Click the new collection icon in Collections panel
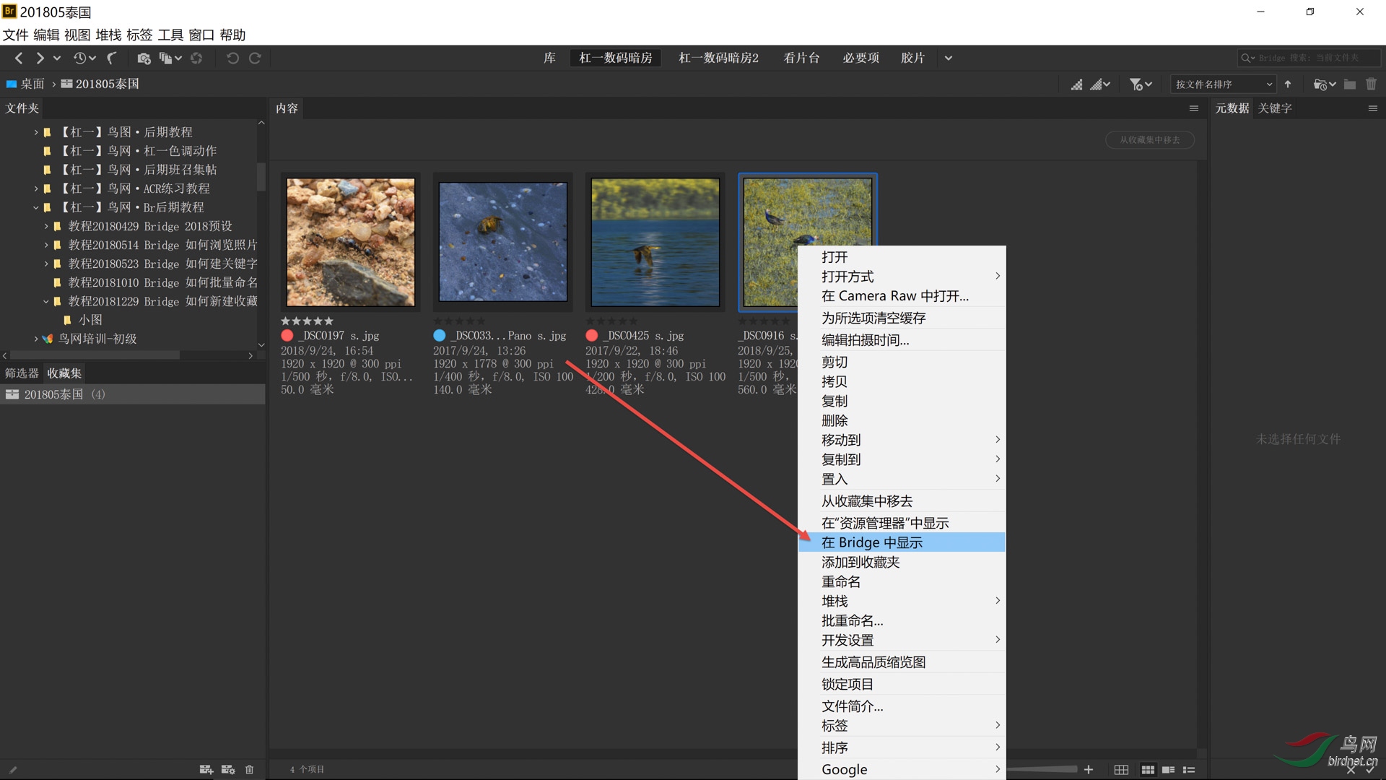This screenshot has height=780, width=1386. (206, 770)
